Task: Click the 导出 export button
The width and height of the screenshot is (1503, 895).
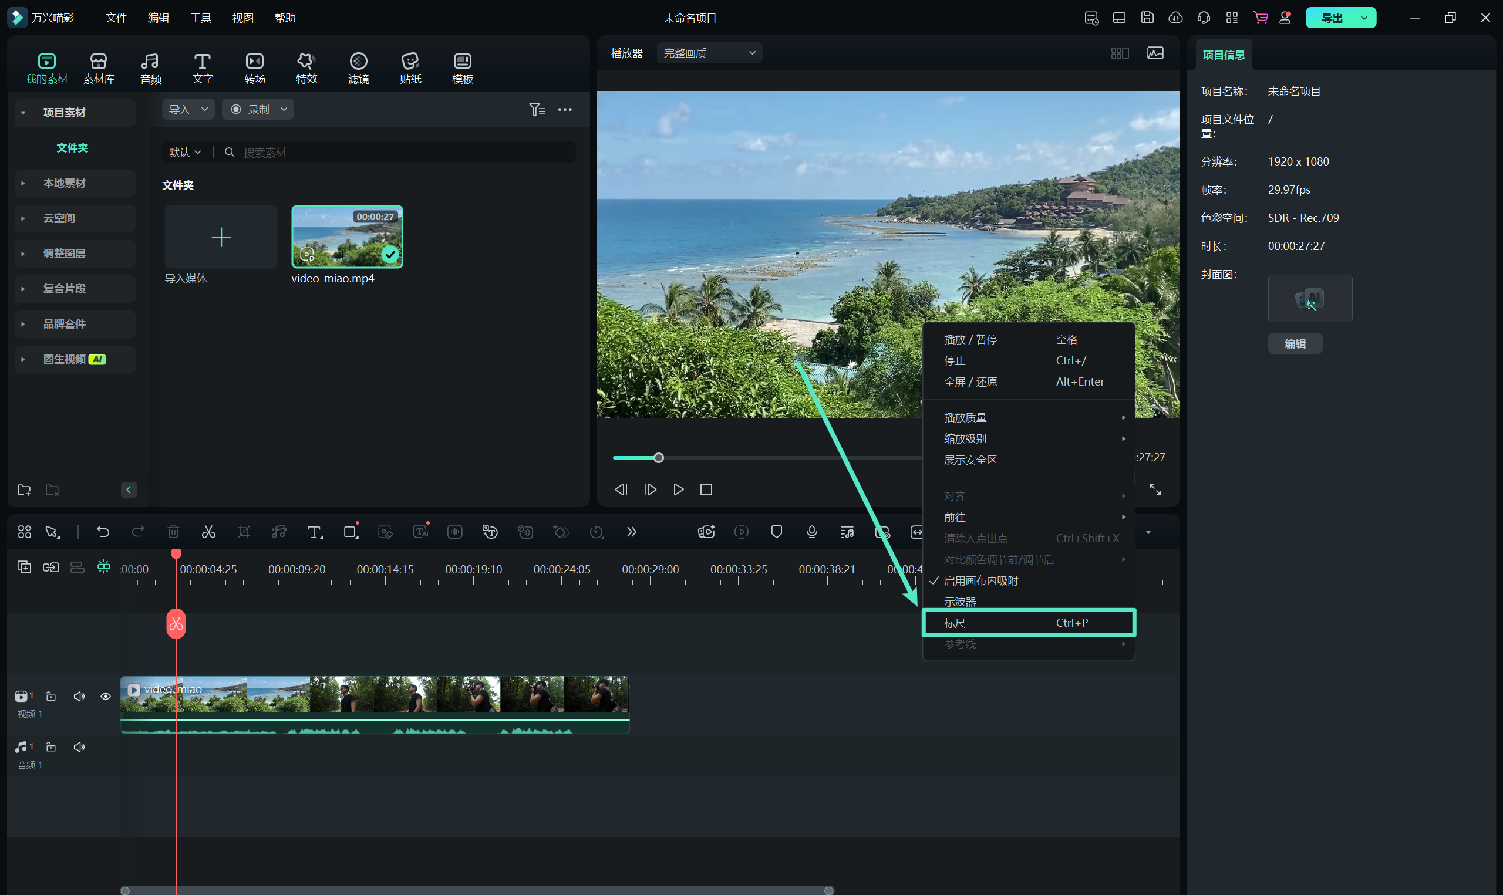Action: [x=1332, y=18]
